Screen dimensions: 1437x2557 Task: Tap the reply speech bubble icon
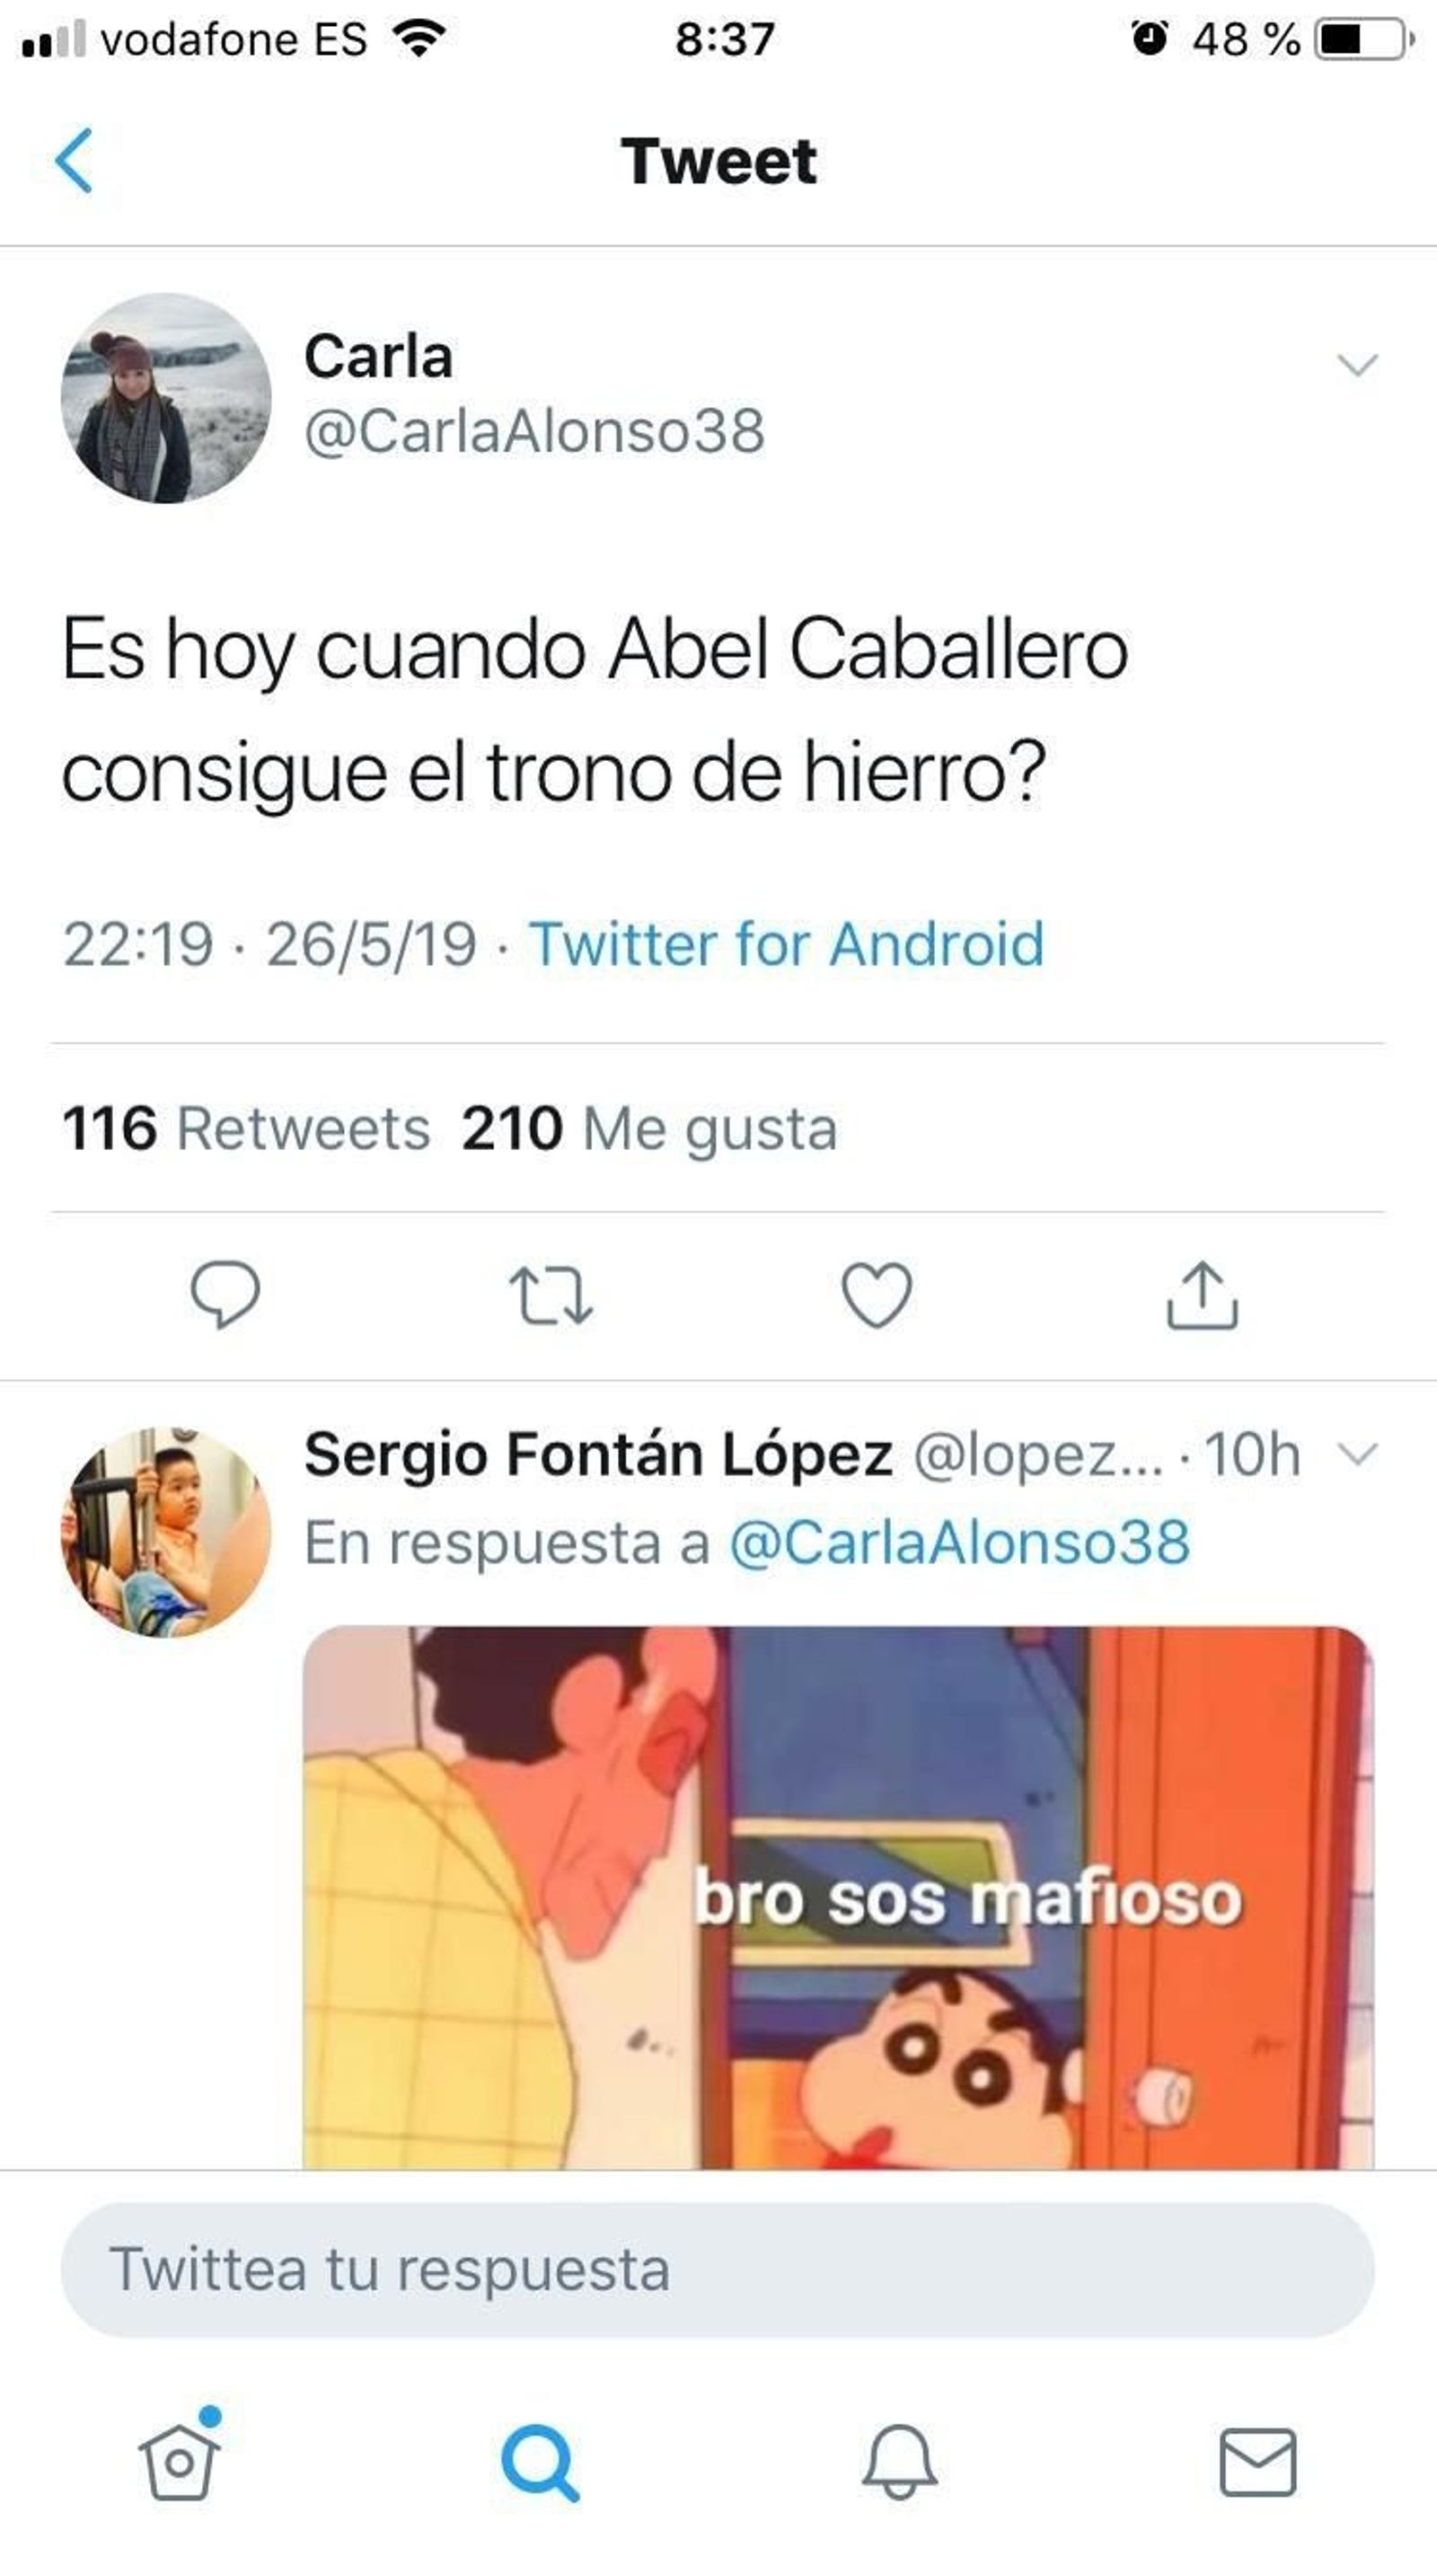pos(225,1295)
